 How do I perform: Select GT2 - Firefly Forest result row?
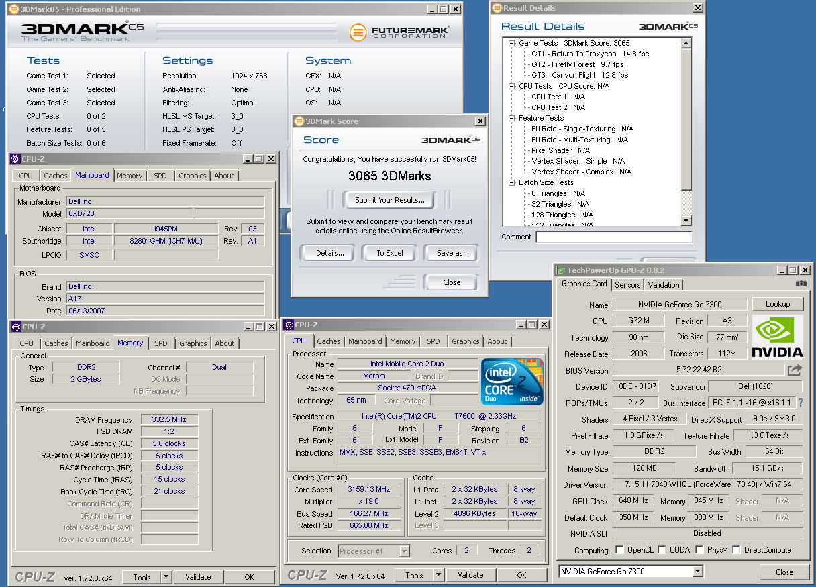(577, 64)
